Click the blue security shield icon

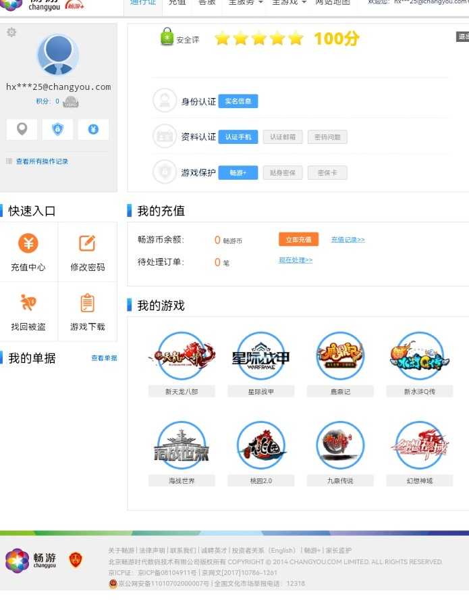pos(58,129)
